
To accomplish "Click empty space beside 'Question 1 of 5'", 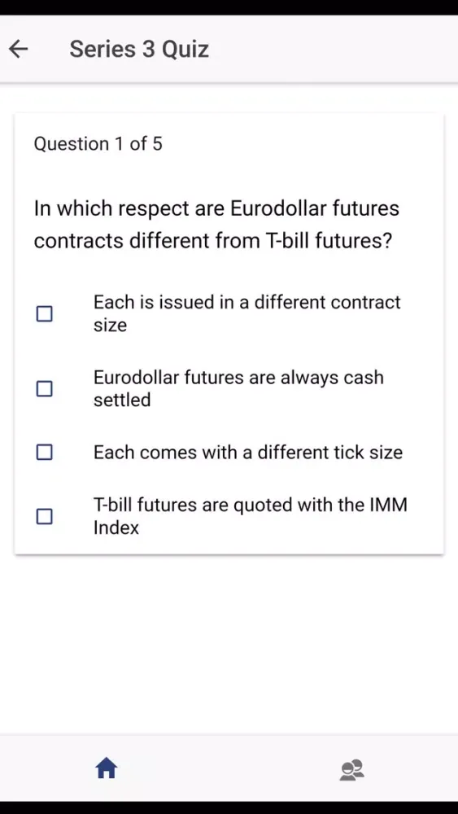I will pos(301,144).
